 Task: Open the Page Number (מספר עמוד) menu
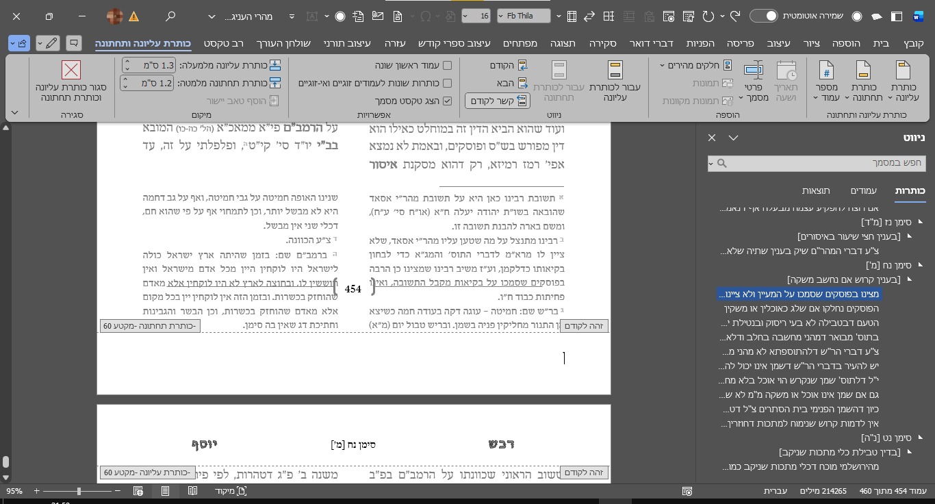pos(826,81)
